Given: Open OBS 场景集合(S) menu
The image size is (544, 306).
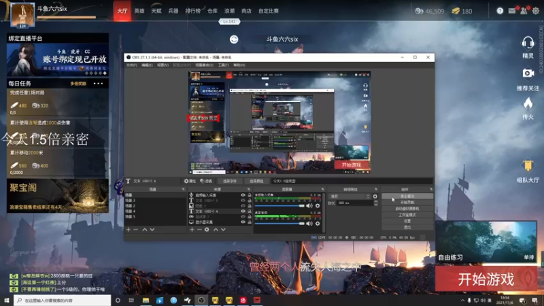Looking at the screenshot, I should (x=204, y=65).
